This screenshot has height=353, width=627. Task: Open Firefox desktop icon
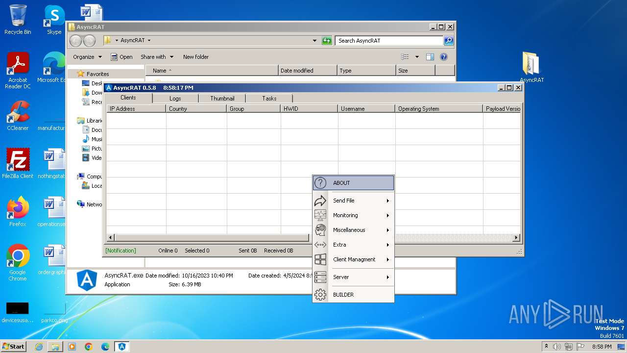point(18,212)
